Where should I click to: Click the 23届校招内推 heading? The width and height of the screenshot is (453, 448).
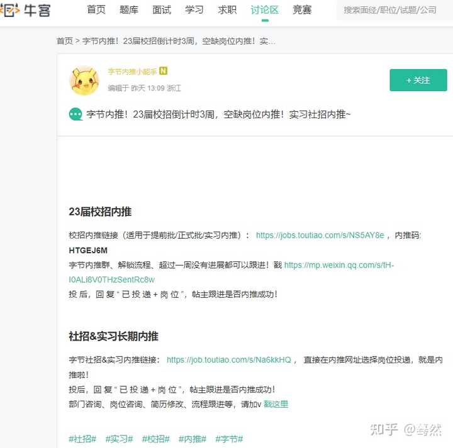coord(100,212)
